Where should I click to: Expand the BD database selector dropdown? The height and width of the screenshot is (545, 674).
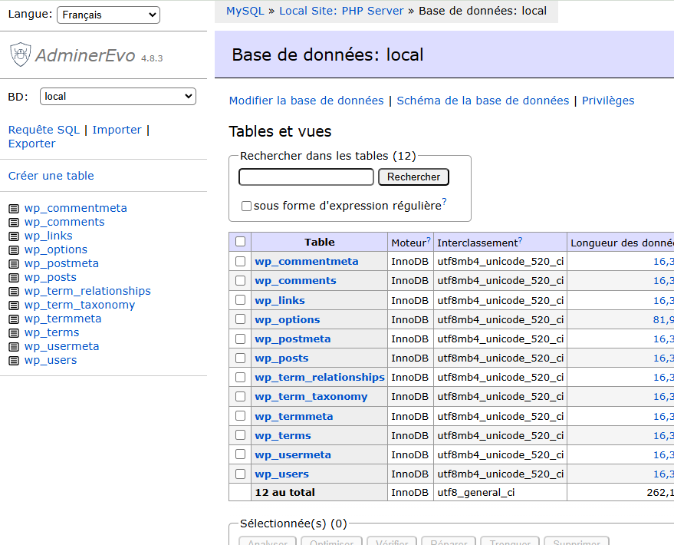117,97
